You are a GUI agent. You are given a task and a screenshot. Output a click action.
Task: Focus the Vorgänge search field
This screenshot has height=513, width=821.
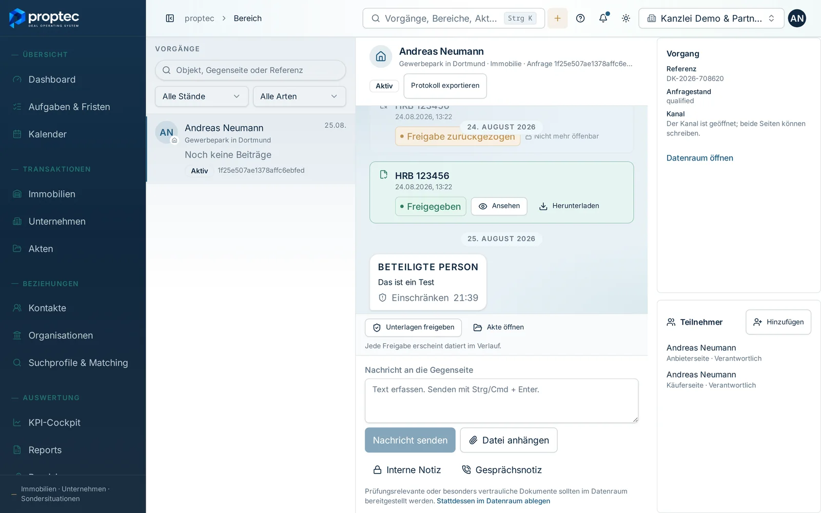point(250,70)
